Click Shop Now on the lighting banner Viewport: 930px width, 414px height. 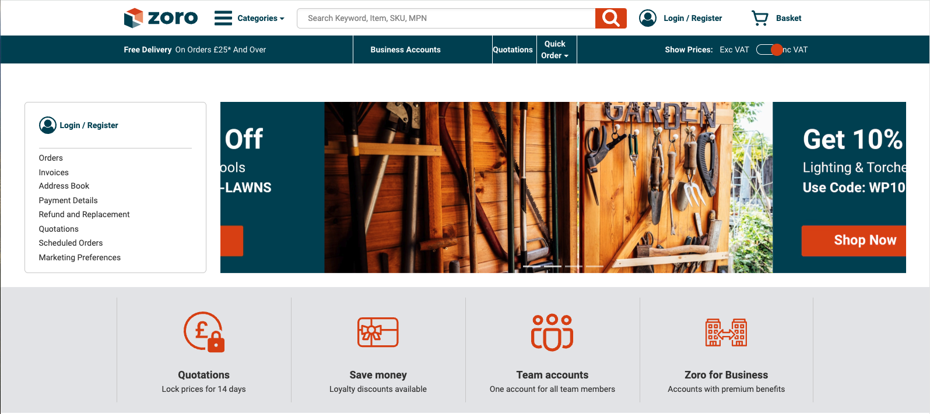click(854, 240)
